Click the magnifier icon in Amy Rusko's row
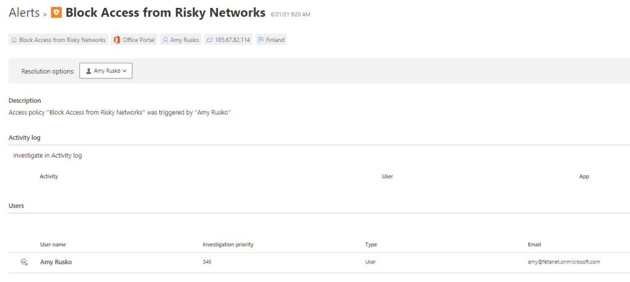This screenshot has width=630, height=282. [24, 262]
